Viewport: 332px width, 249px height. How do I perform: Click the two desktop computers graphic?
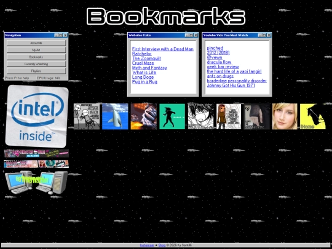click(36, 183)
